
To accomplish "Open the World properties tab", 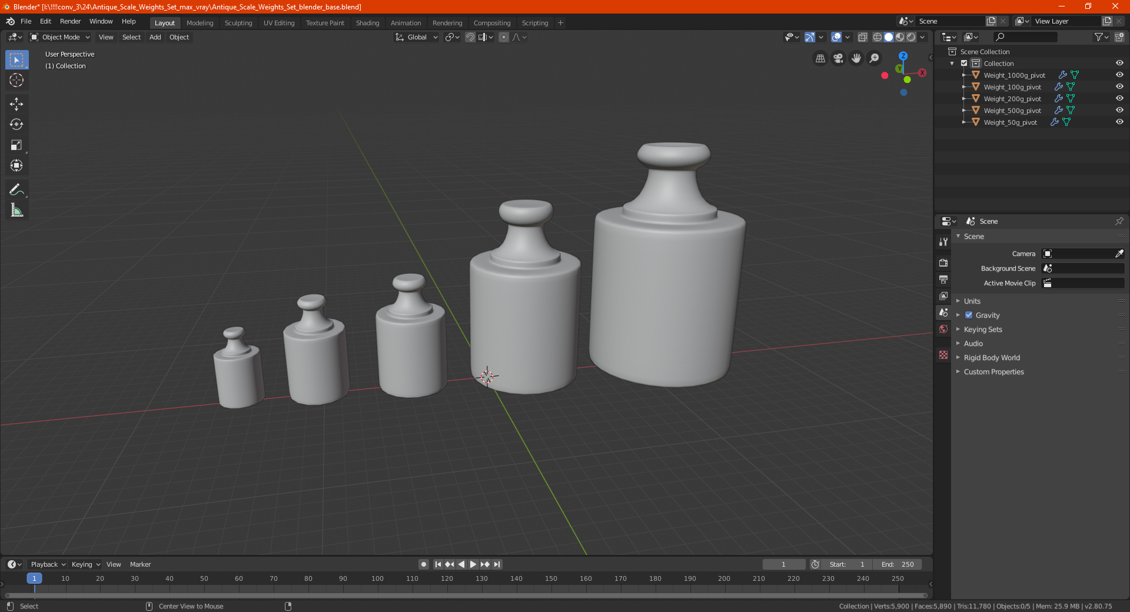I will click(x=943, y=329).
